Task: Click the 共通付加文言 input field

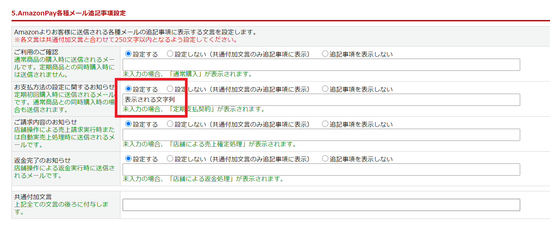Action: pyautogui.click(x=321, y=205)
